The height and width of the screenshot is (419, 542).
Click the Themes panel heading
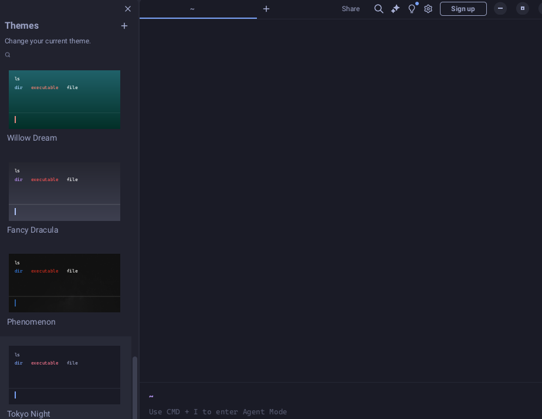click(x=22, y=26)
